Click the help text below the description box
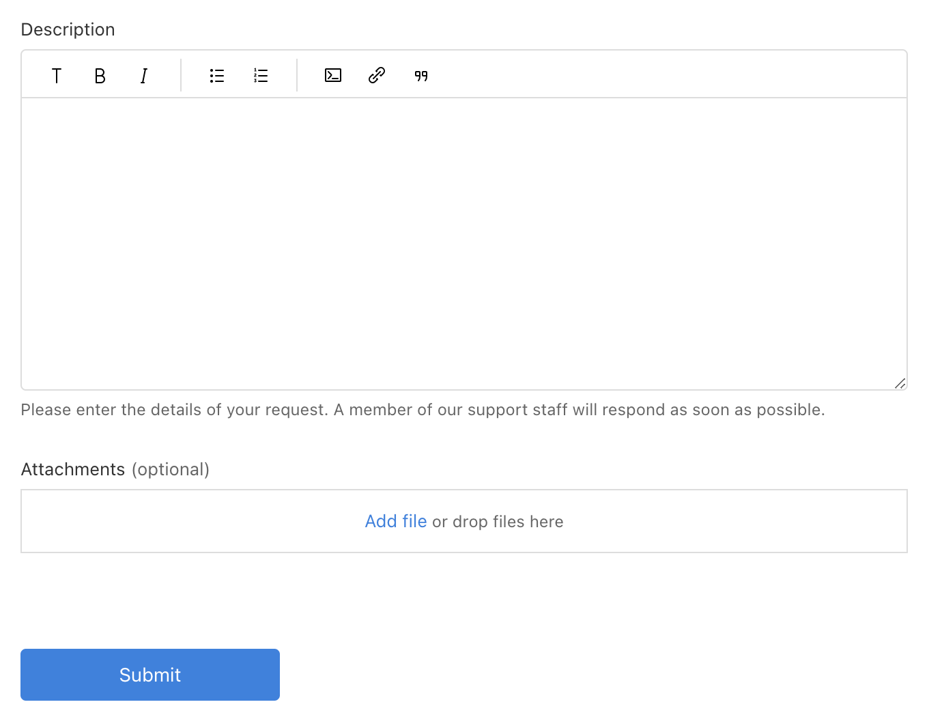 point(423,410)
